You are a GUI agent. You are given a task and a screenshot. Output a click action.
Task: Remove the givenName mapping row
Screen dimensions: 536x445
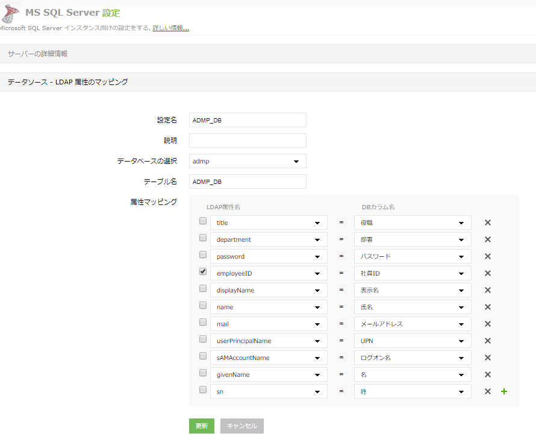click(487, 374)
